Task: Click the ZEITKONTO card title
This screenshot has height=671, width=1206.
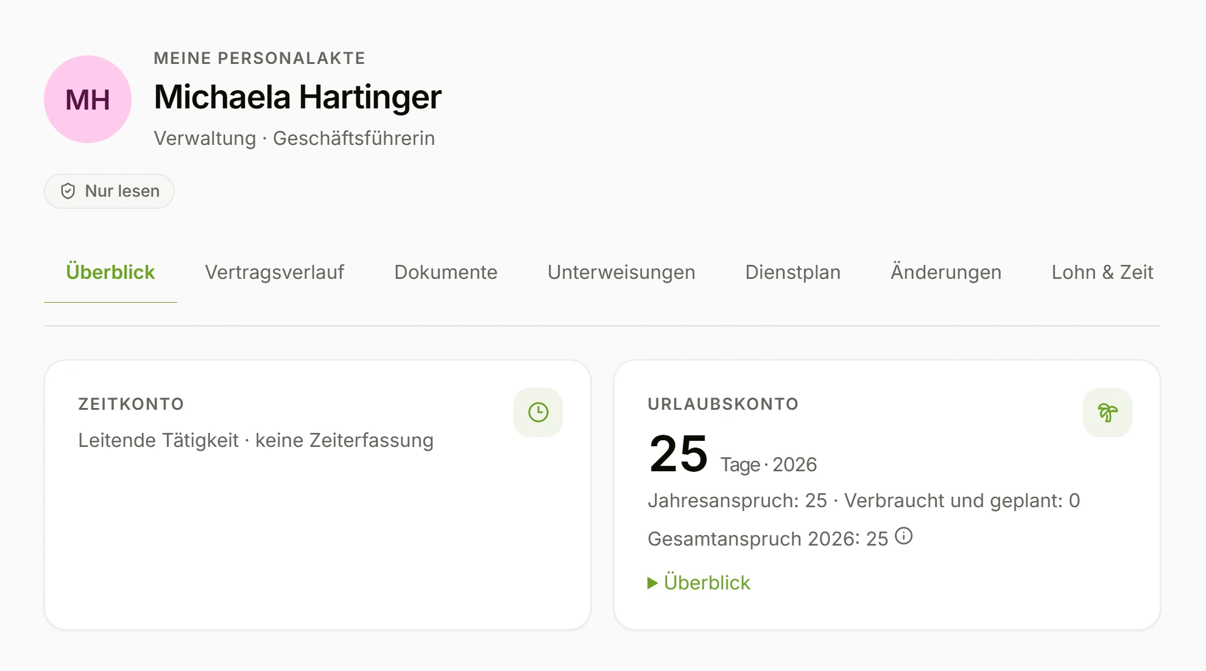Action: tap(131, 404)
